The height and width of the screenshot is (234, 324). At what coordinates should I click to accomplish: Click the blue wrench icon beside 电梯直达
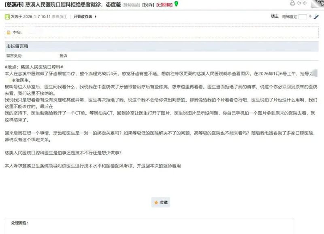click(316, 16)
